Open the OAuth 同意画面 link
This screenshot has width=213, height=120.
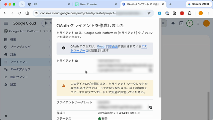coord(107,46)
